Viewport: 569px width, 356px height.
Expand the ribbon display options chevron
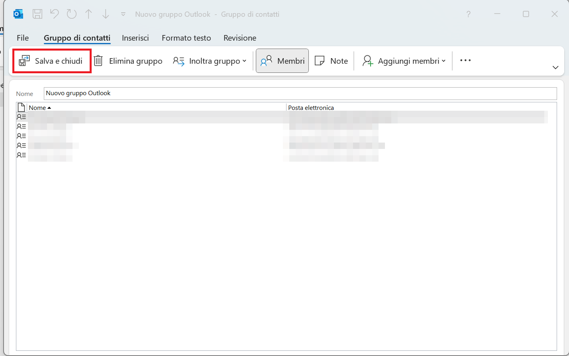[x=555, y=68]
